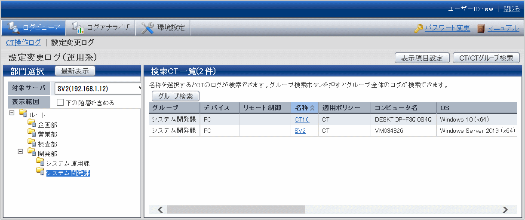
Task: Open the マニュアル link
Action: (503, 28)
